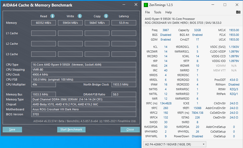
Task: Click the Close button in AIDA64
Action: [x=130, y=129]
